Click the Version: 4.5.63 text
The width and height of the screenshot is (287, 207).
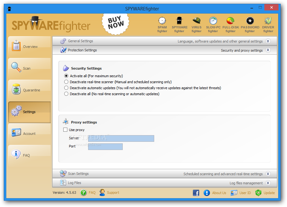click(65, 193)
